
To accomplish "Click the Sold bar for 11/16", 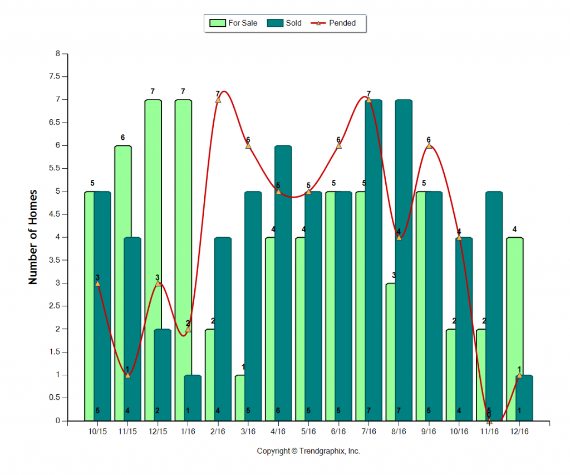I will point(494,306).
